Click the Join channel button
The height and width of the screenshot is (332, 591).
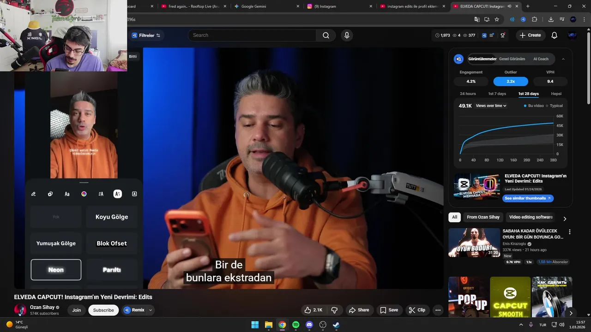77,310
